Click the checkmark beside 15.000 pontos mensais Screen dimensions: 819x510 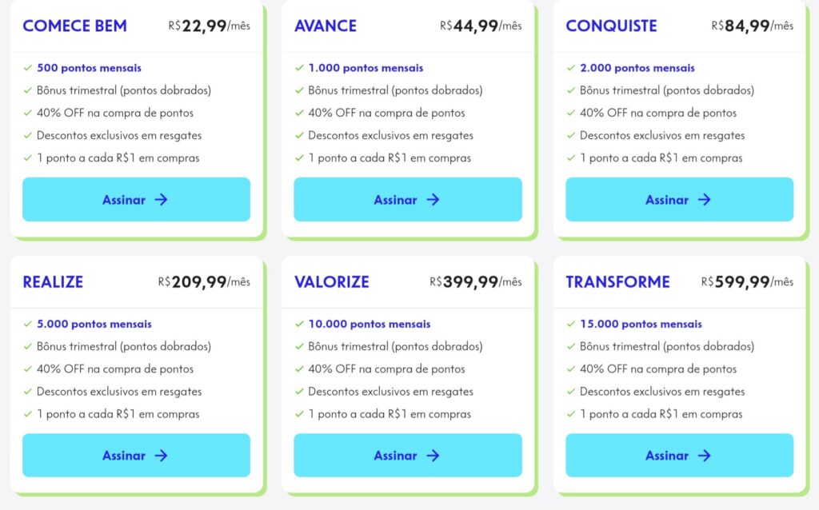point(571,324)
